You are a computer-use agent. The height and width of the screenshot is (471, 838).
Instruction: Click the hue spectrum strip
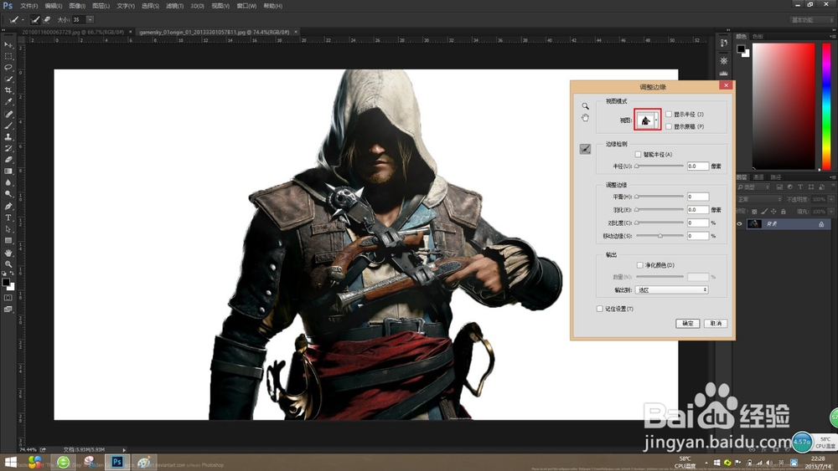tap(825, 106)
